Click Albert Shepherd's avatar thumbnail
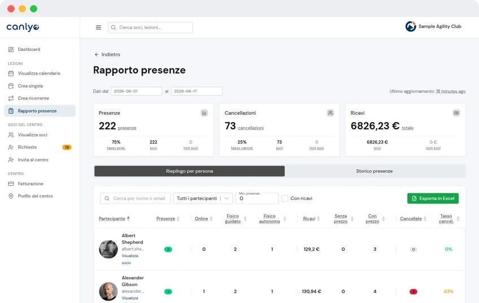Viewport: 479px width, 303px height. pyautogui.click(x=108, y=249)
